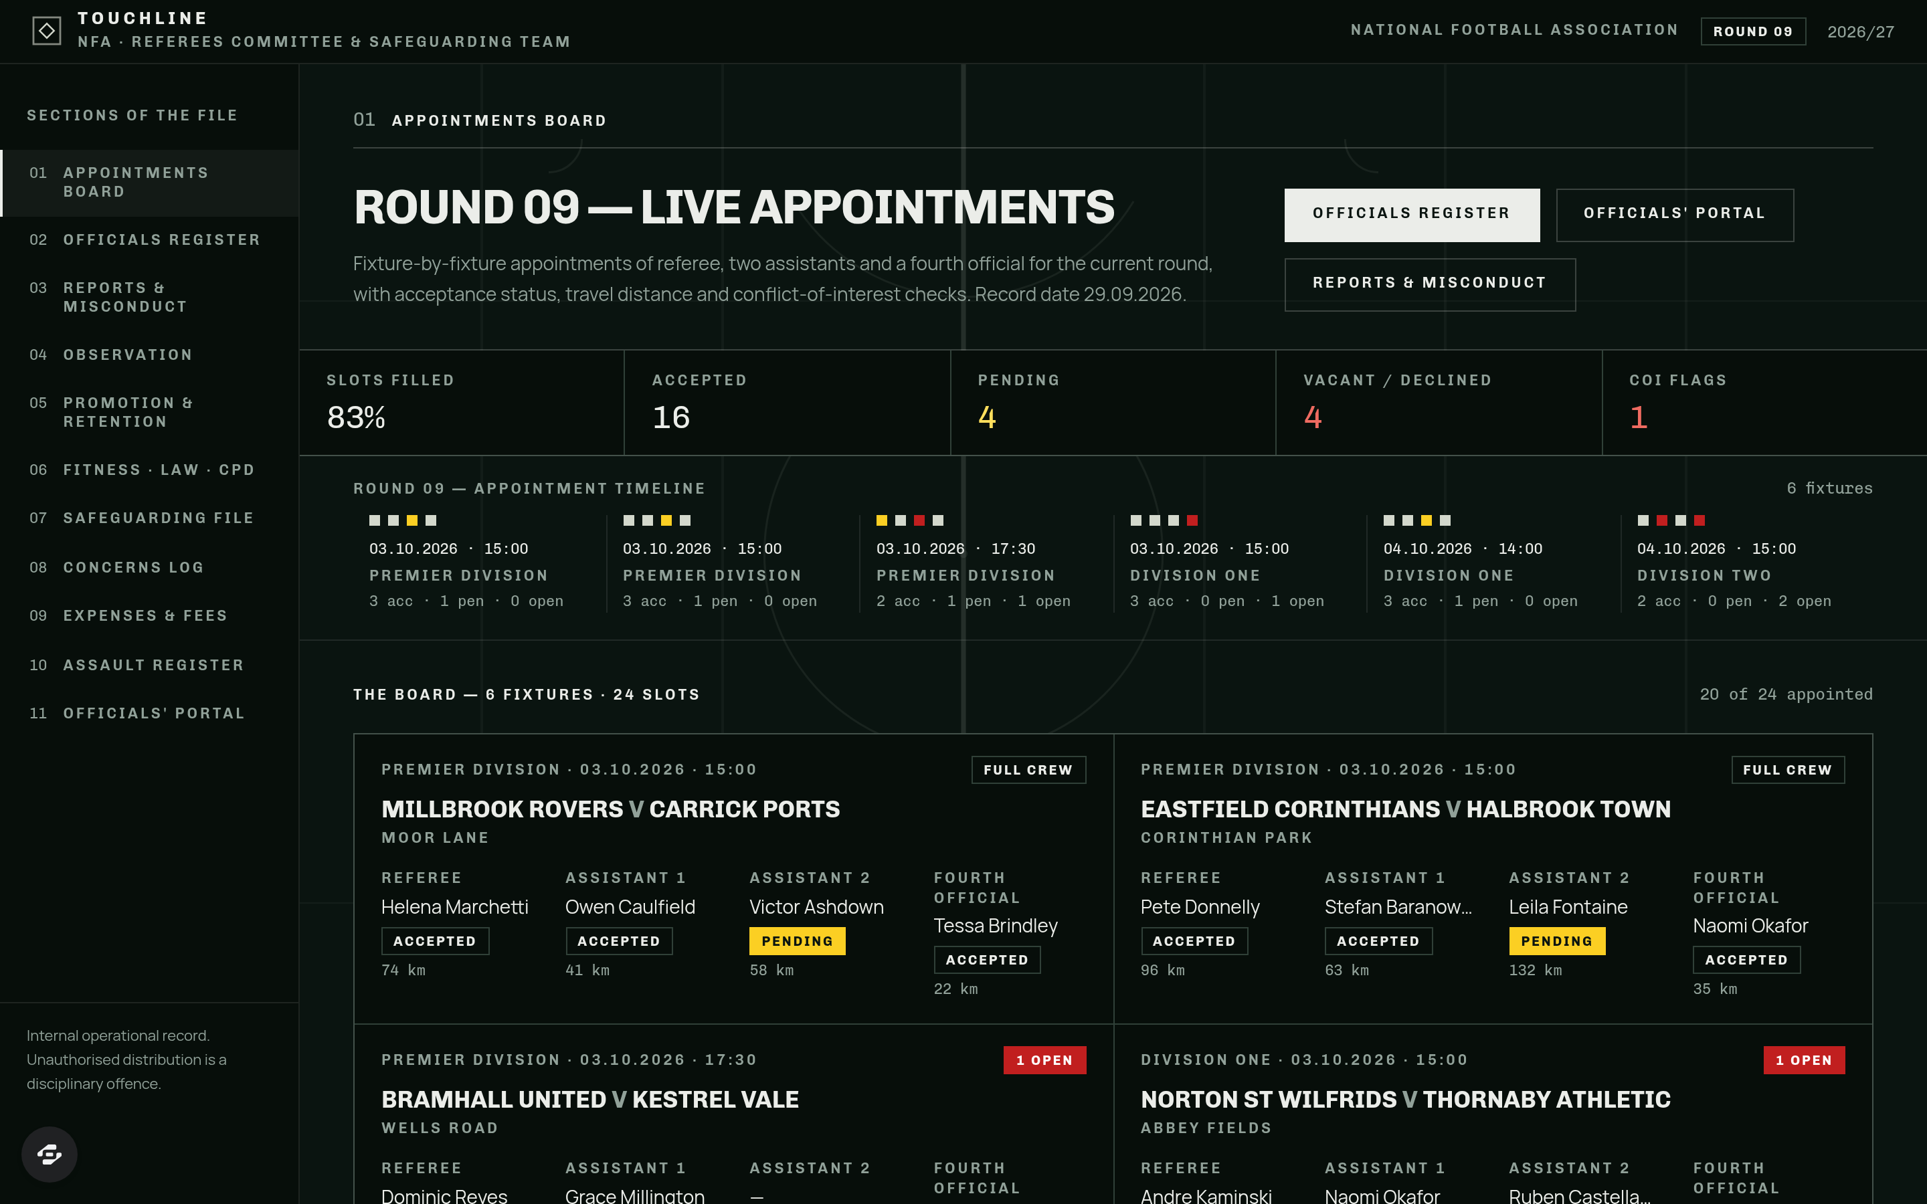Click the white Officials Register button

[1412, 214]
